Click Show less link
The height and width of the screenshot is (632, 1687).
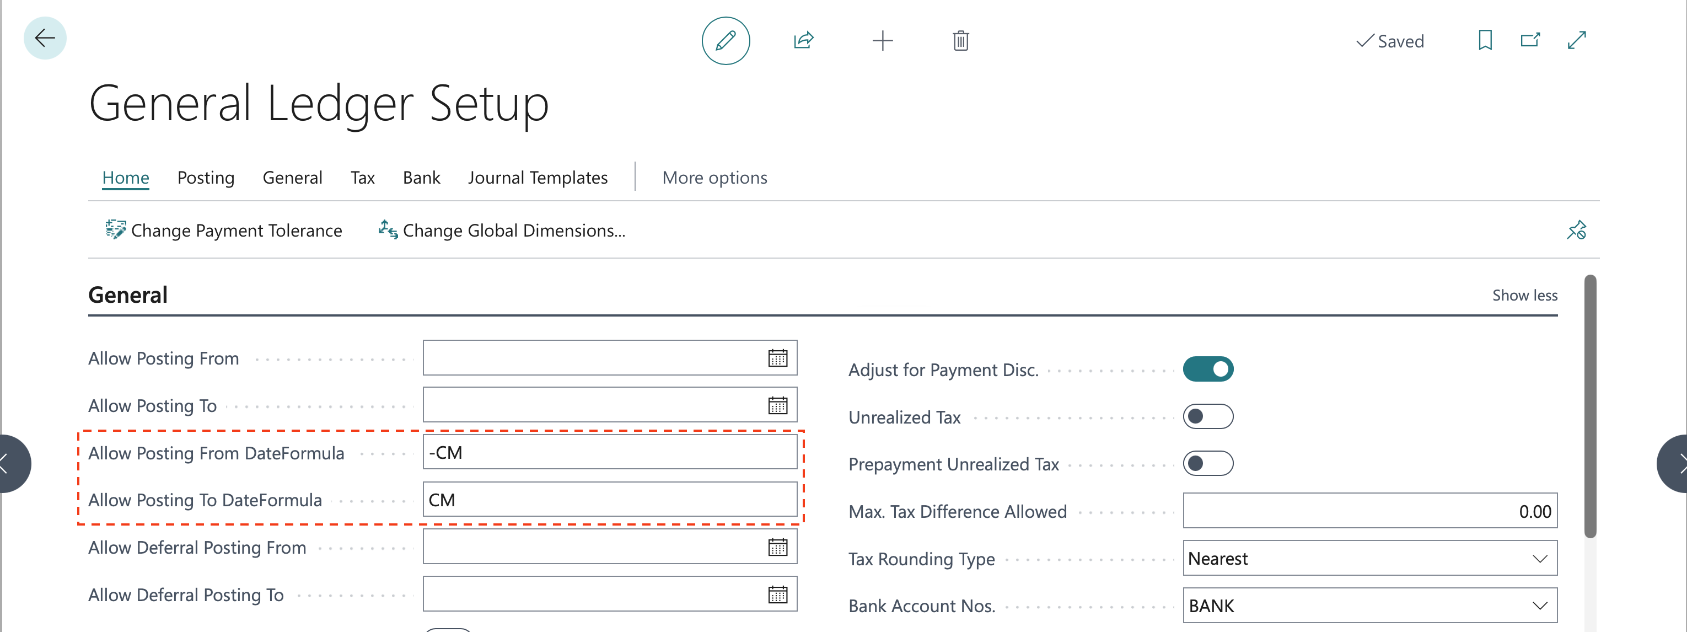click(1524, 296)
